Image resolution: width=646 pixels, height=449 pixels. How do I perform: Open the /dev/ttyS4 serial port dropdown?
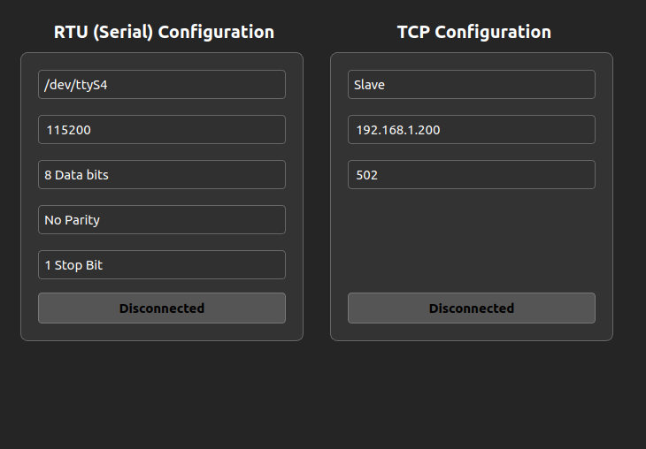pyautogui.click(x=162, y=85)
